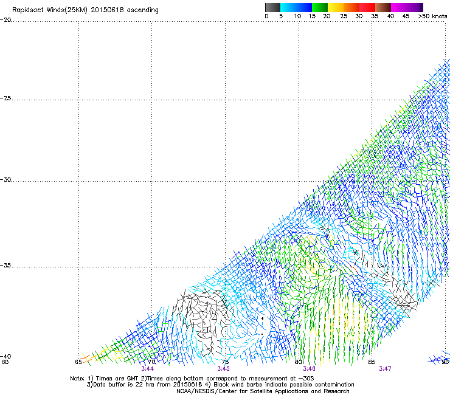Viewport: 450px width, 395px height.
Task: Click the gray 0-5 knots color swatch
Action: coord(272,7)
